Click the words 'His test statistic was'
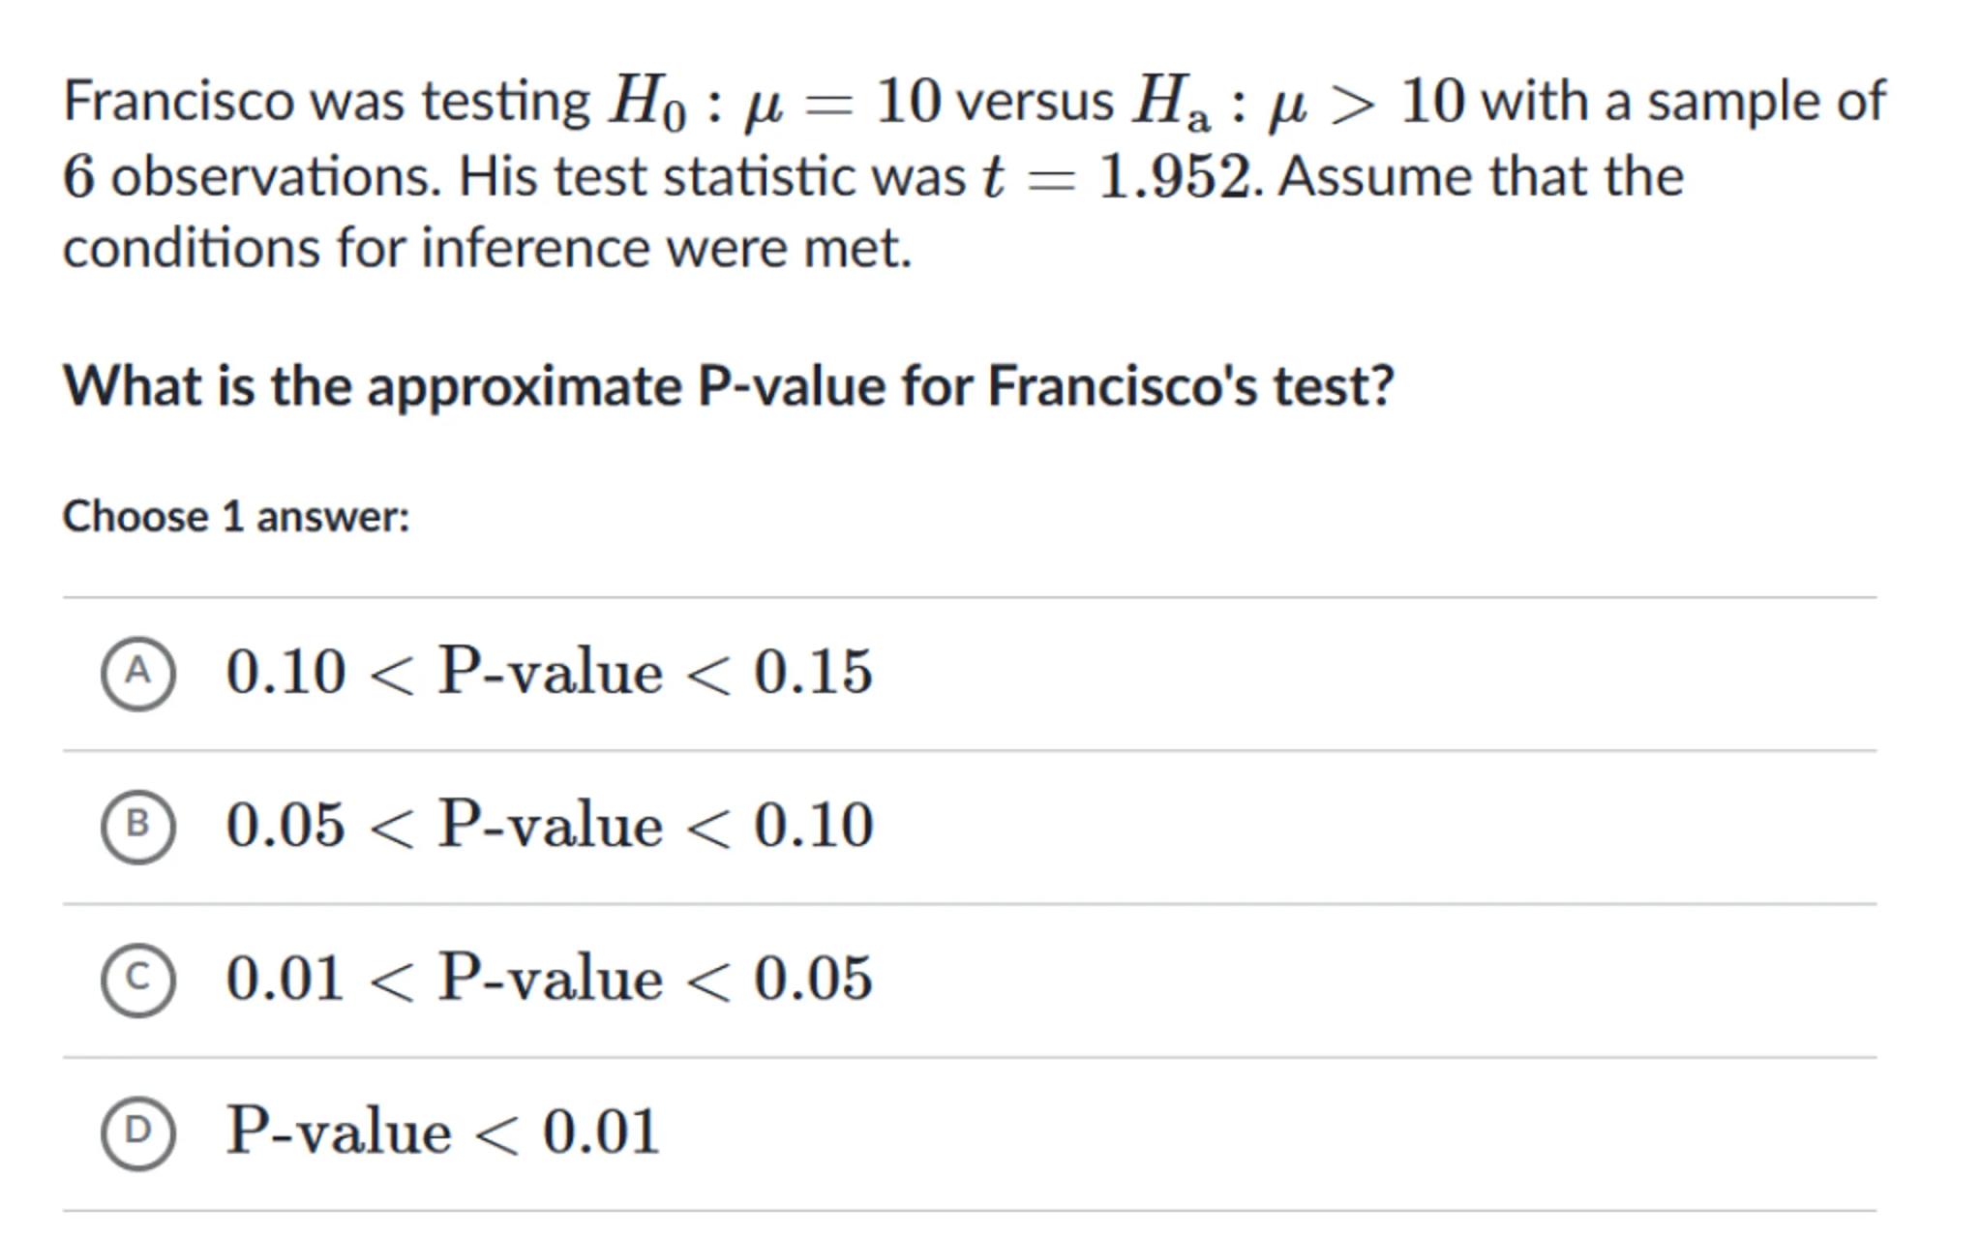This screenshot has width=1982, height=1239. pos(711,177)
